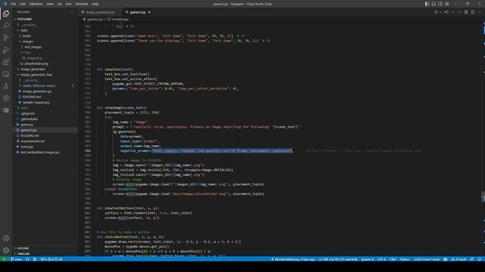Open the Extensions view
The image size is (485, 272).
point(6,62)
